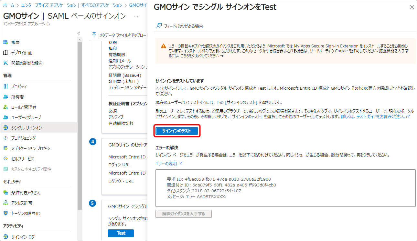Select シングル サインオン menu item
The height and width of the screenshot is (241, 417).
tap(38, 128)
